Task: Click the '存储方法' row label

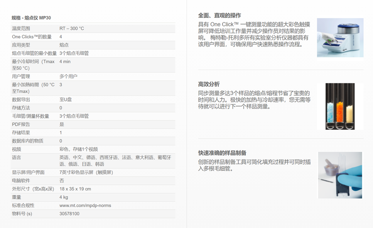Action: (21, 108)
